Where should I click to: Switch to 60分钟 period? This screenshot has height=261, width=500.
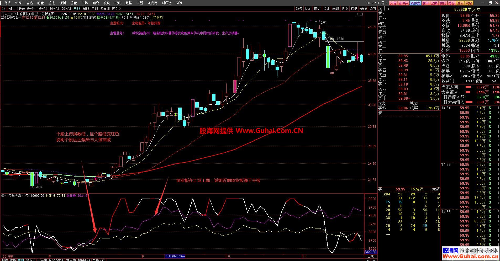tap(66, 9)
